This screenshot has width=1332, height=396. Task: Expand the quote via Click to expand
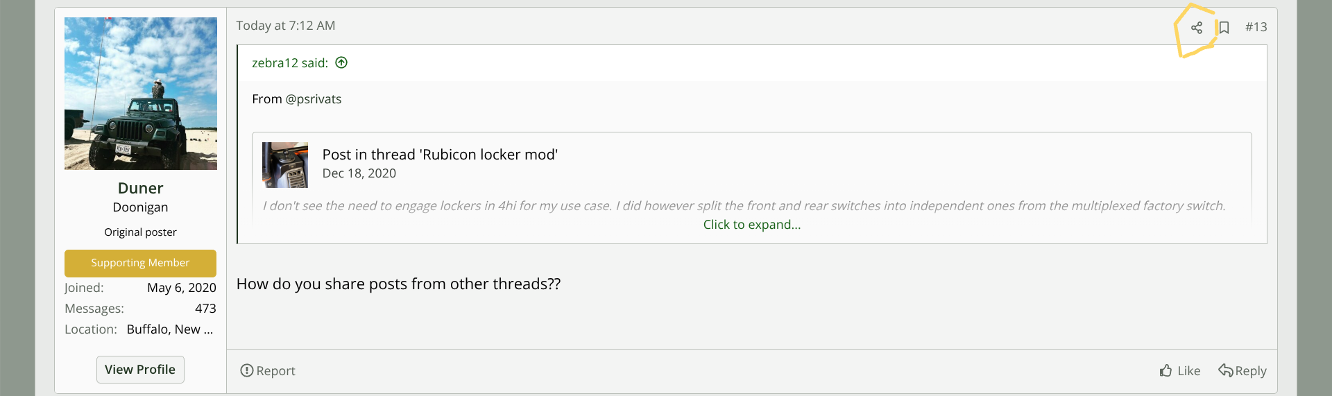click(x=751, y=225)
